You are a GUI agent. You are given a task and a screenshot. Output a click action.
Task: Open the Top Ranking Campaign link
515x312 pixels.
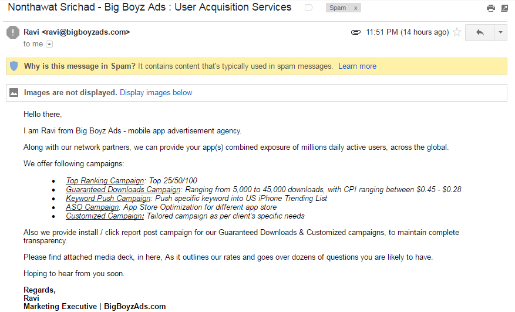[105, 181]
